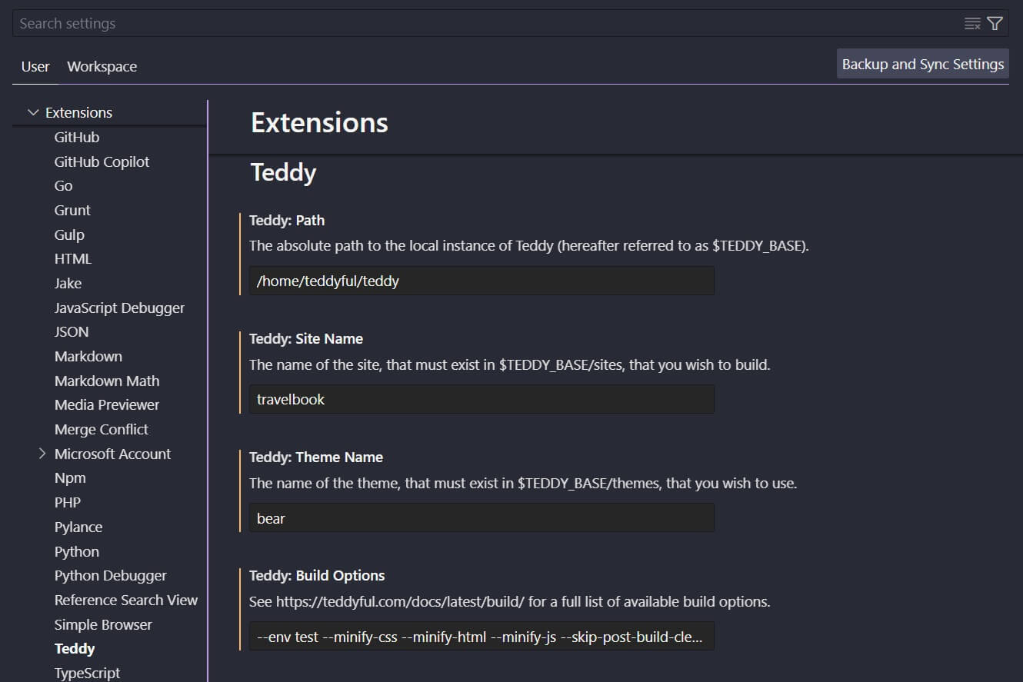Viewport: 1023px width, 682px height.
Task: Select Jake in the settings tree
Action: click(x=68, y=283)
